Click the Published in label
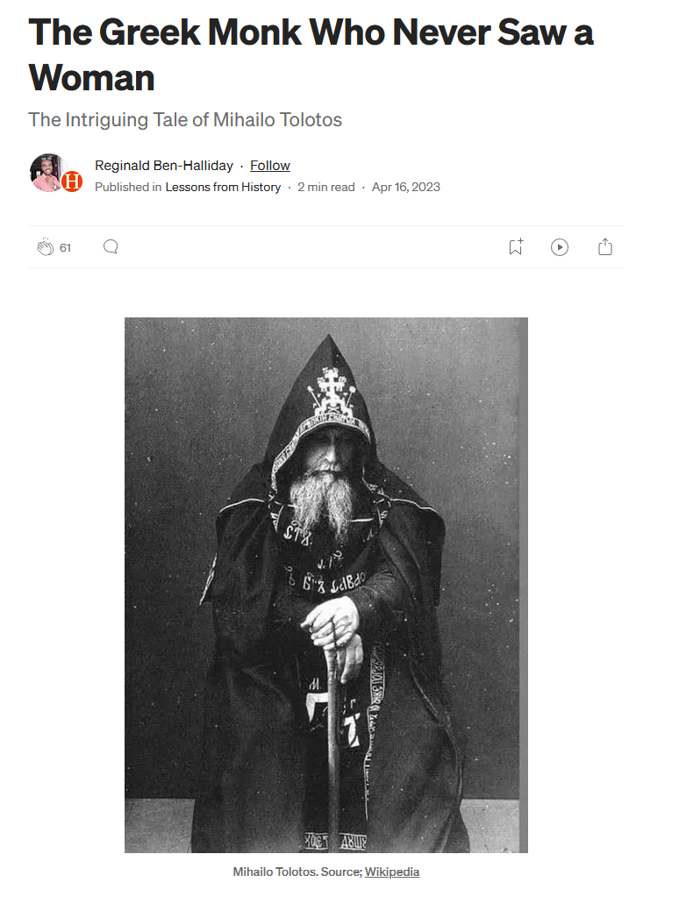This screenshot has width=679, height=904. point(128,187)
